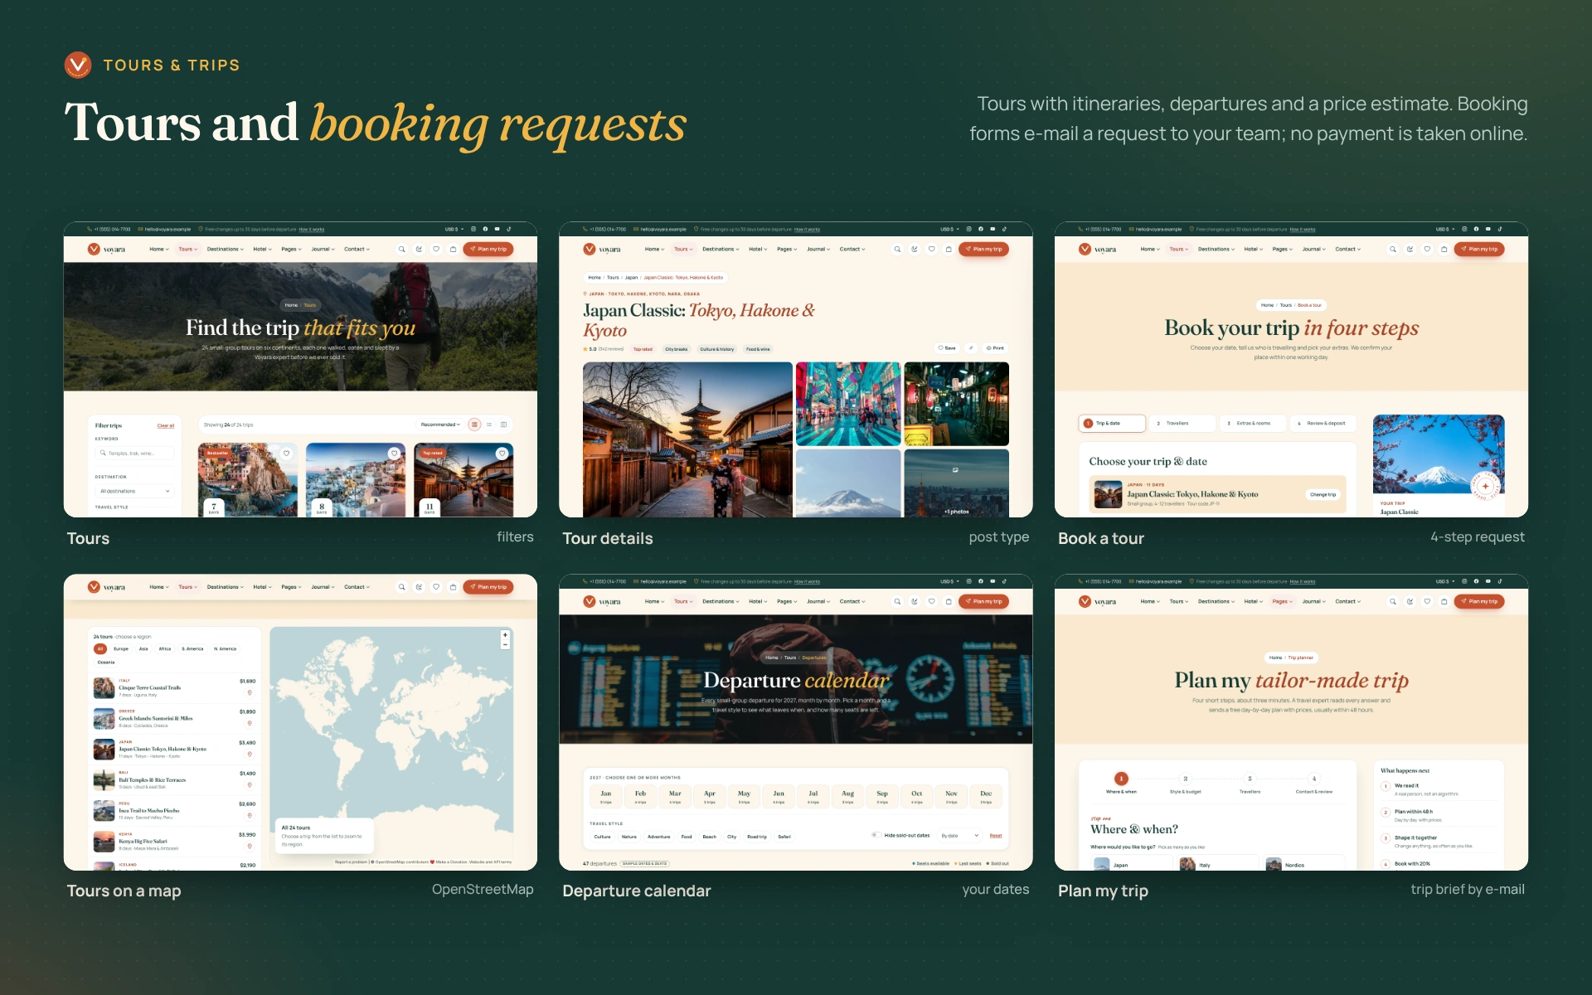Click Plan my trip button in the Tour details header
Viewport: 1592px width, 995px height.
click(x=984, y=249)
